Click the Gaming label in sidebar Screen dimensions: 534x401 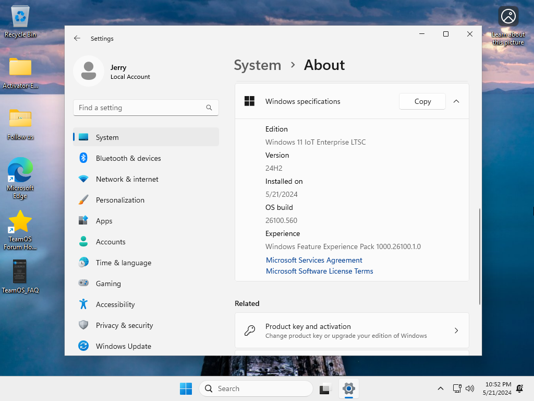108,284
